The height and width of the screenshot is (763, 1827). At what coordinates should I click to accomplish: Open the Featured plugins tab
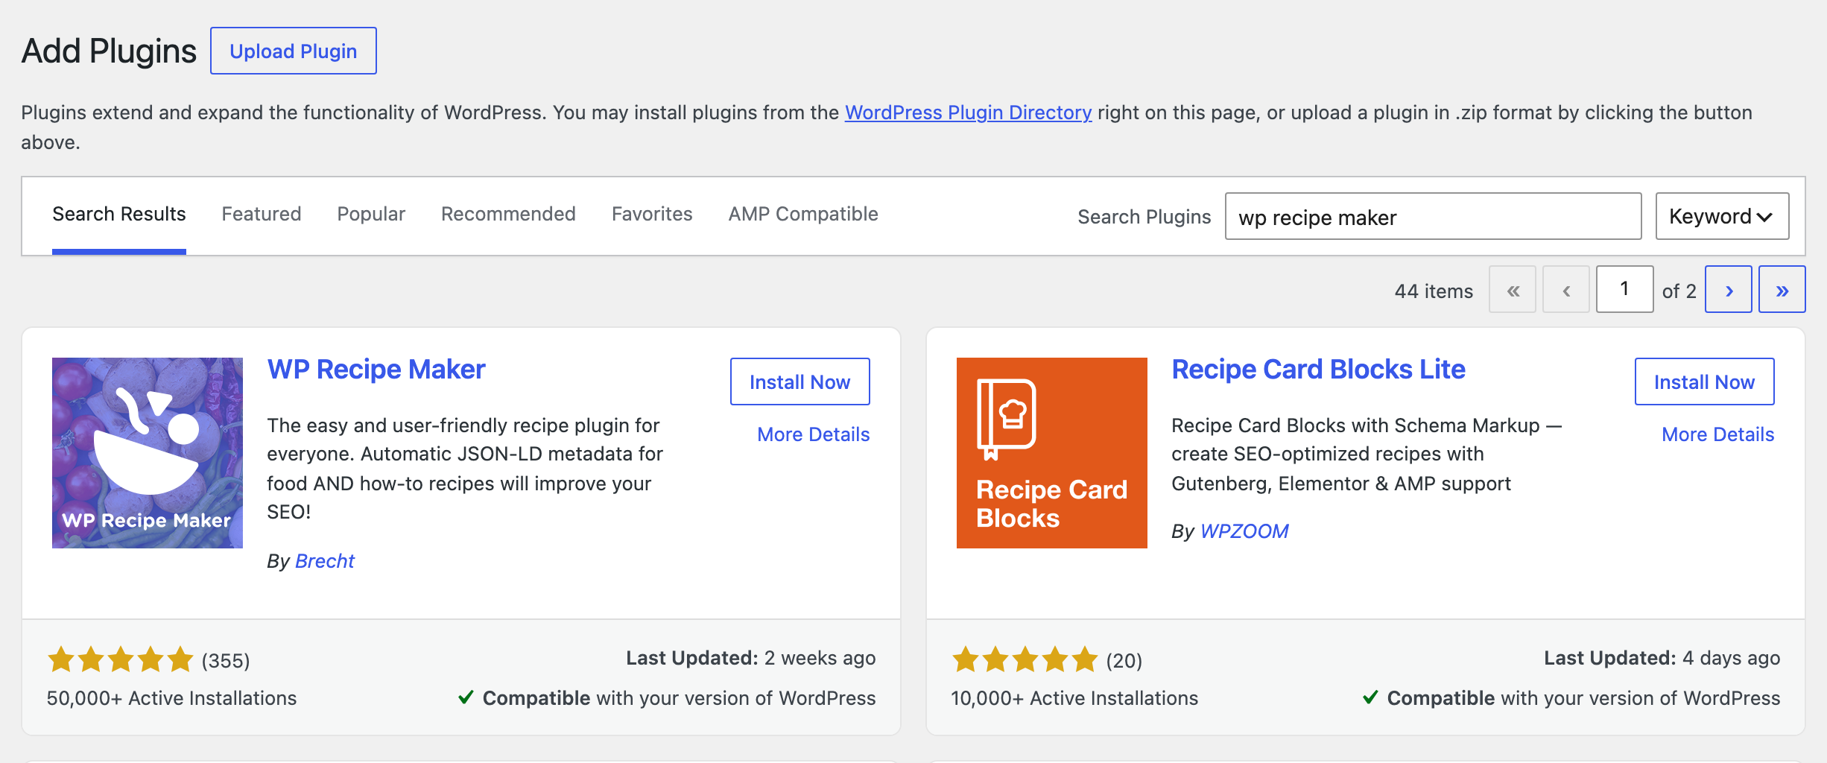click(x=262, y=214)
